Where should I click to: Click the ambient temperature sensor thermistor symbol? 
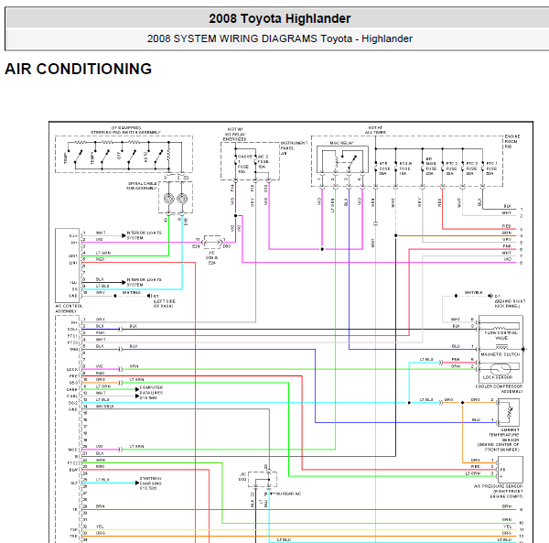click(x=509, y=412)
